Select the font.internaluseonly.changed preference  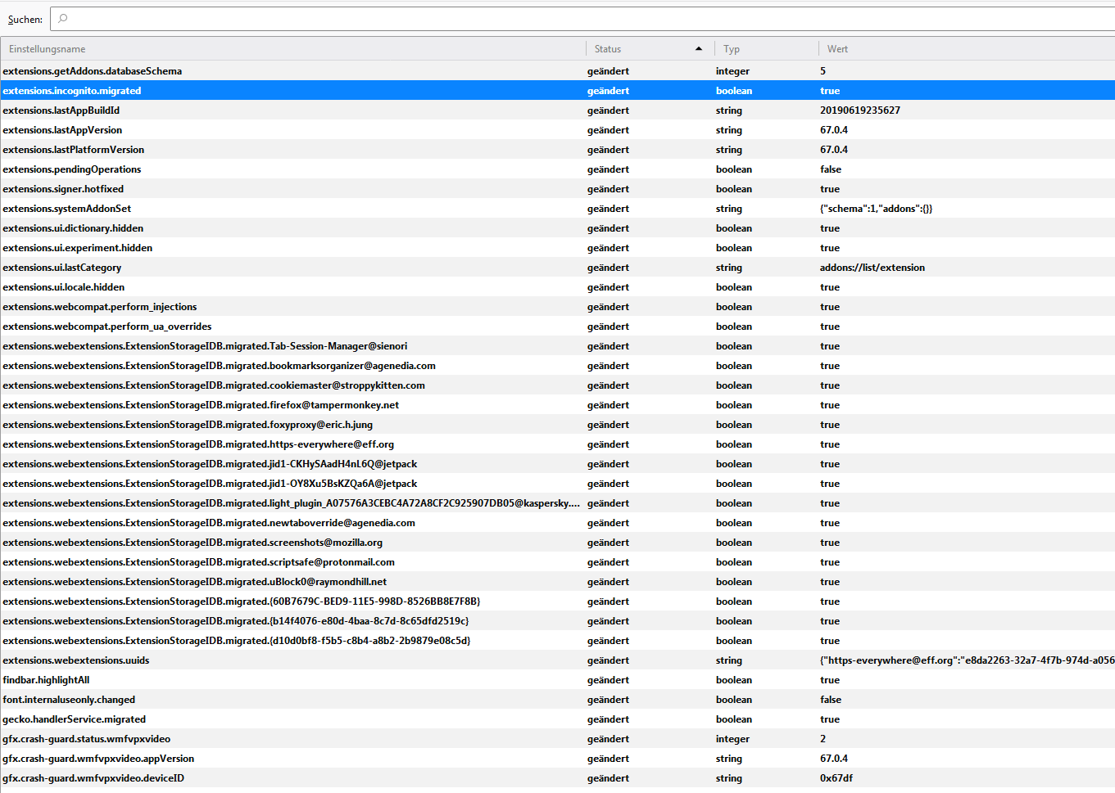tap(69, 700)
